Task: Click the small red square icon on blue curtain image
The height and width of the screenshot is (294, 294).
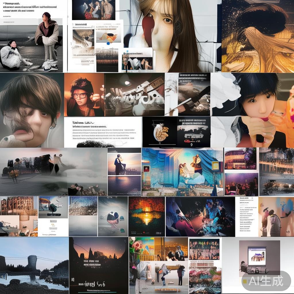Action: pos(146,169)
